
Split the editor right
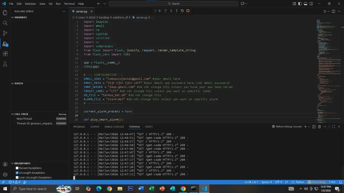pos(334,11)
